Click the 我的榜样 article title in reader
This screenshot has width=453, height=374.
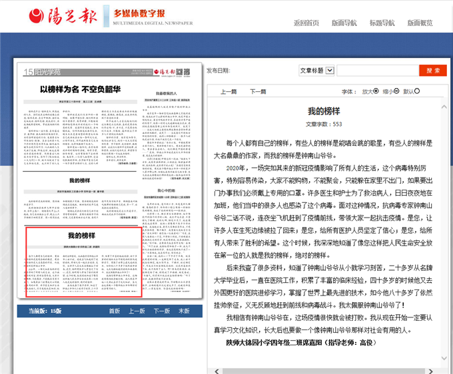click(324, 111)
